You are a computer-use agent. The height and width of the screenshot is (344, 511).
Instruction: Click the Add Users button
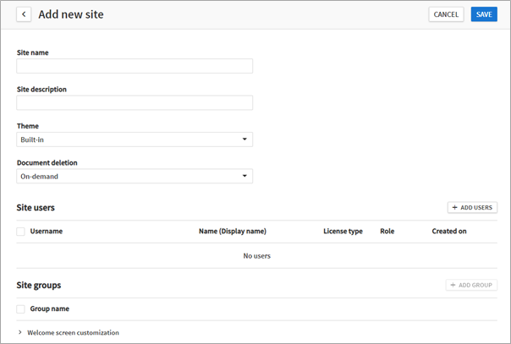472,207
